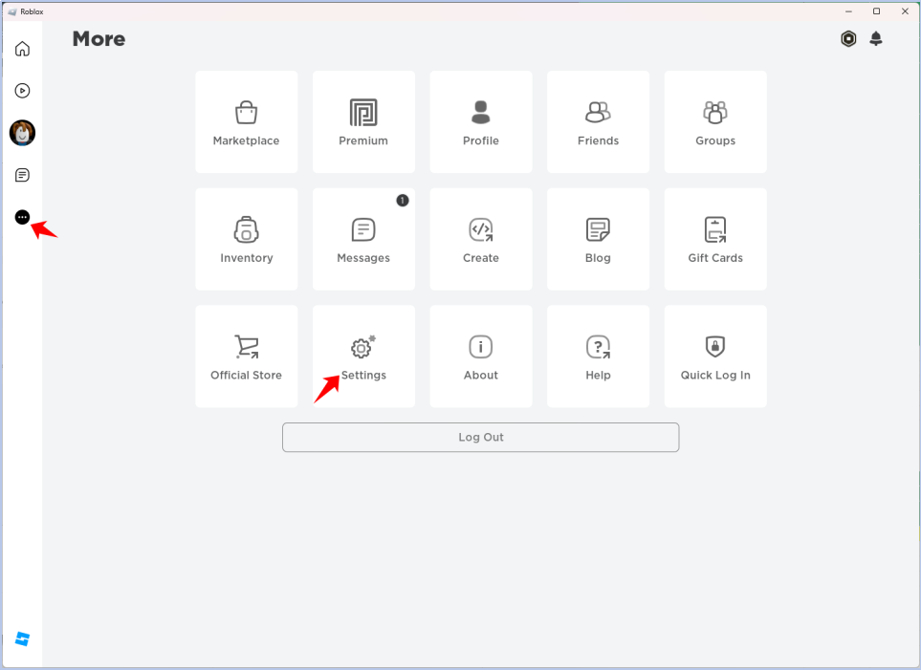Open the Premium tile
This screenshot has height=670, width=921.
tap(363, 122)
